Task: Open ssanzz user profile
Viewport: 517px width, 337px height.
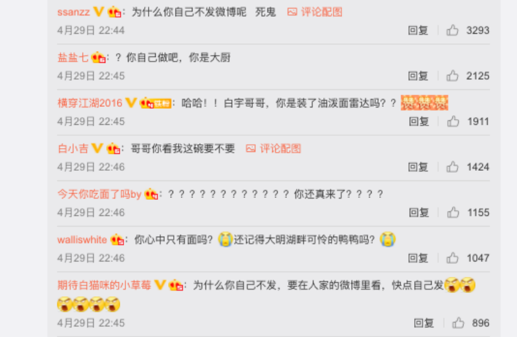Action: pyautogui.click(x=74, y=12)
